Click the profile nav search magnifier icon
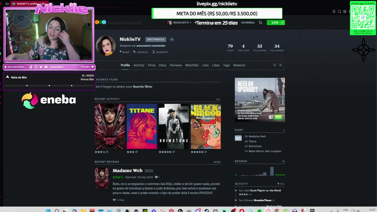 point(275,65)
